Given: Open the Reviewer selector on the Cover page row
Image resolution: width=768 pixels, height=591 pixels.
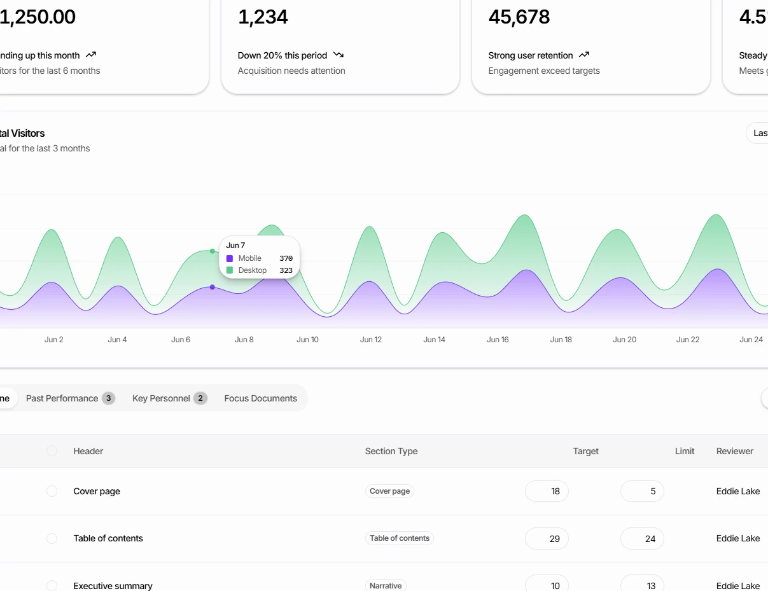Looking at the screenshot, I should point(738,490).
